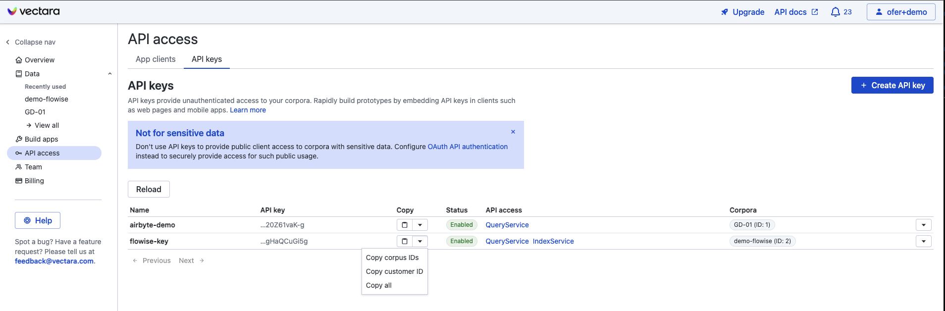This screenshot has width=945, height=311.
Task: Open the Billing section in sidebar
Action: [x=34, y=181]
